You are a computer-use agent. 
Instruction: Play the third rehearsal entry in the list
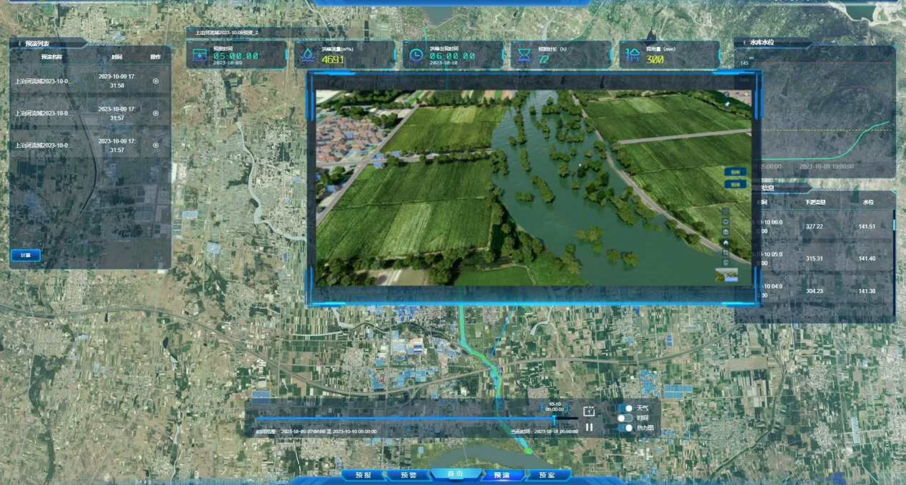pyautogui.click(x=156, y=145)
